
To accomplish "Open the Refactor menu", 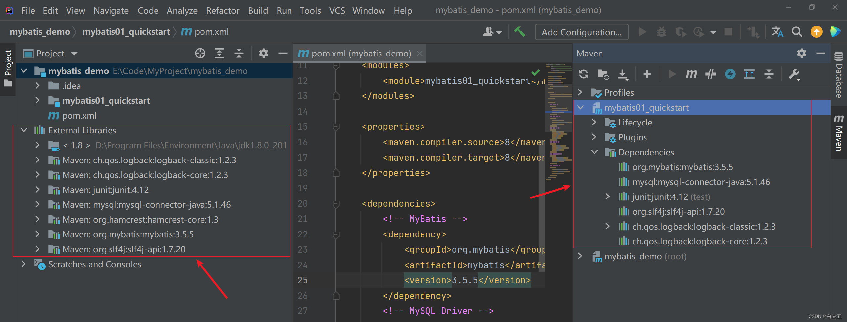I will [222, 11].
